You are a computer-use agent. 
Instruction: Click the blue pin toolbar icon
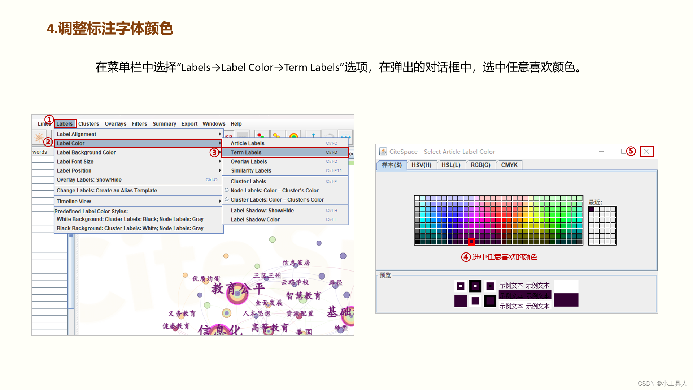pos(313,135)
